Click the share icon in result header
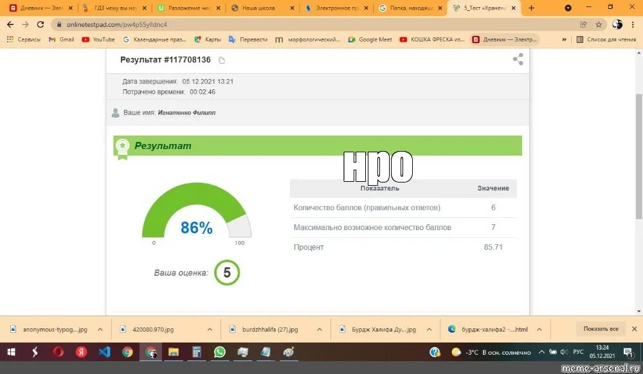Viewport: 643px width, 374px height. point(518,59)
